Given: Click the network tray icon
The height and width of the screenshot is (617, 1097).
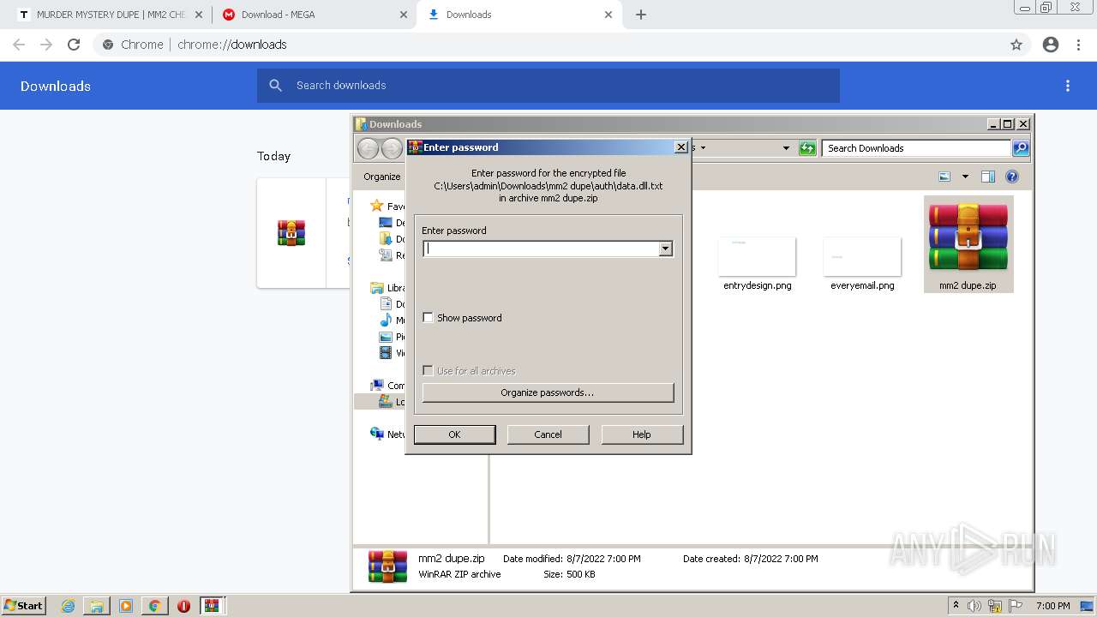Looking at the screenshot, I should tap(995, 606).
